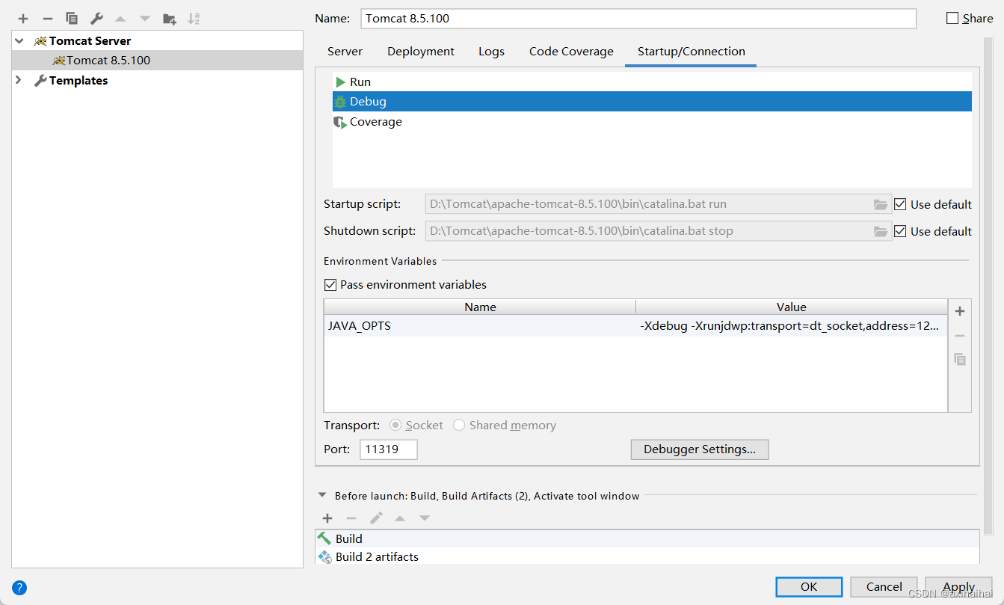Switch to the Server tab

click(x=345, y=52)
